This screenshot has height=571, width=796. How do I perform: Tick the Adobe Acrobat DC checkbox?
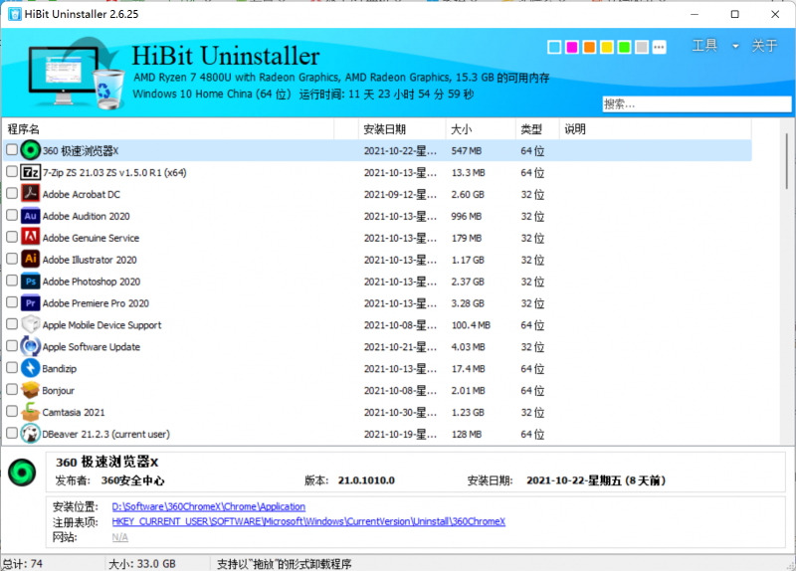tap(12, 193)
